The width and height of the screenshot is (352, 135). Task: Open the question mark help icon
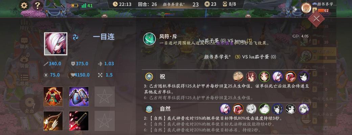point(38,6)
